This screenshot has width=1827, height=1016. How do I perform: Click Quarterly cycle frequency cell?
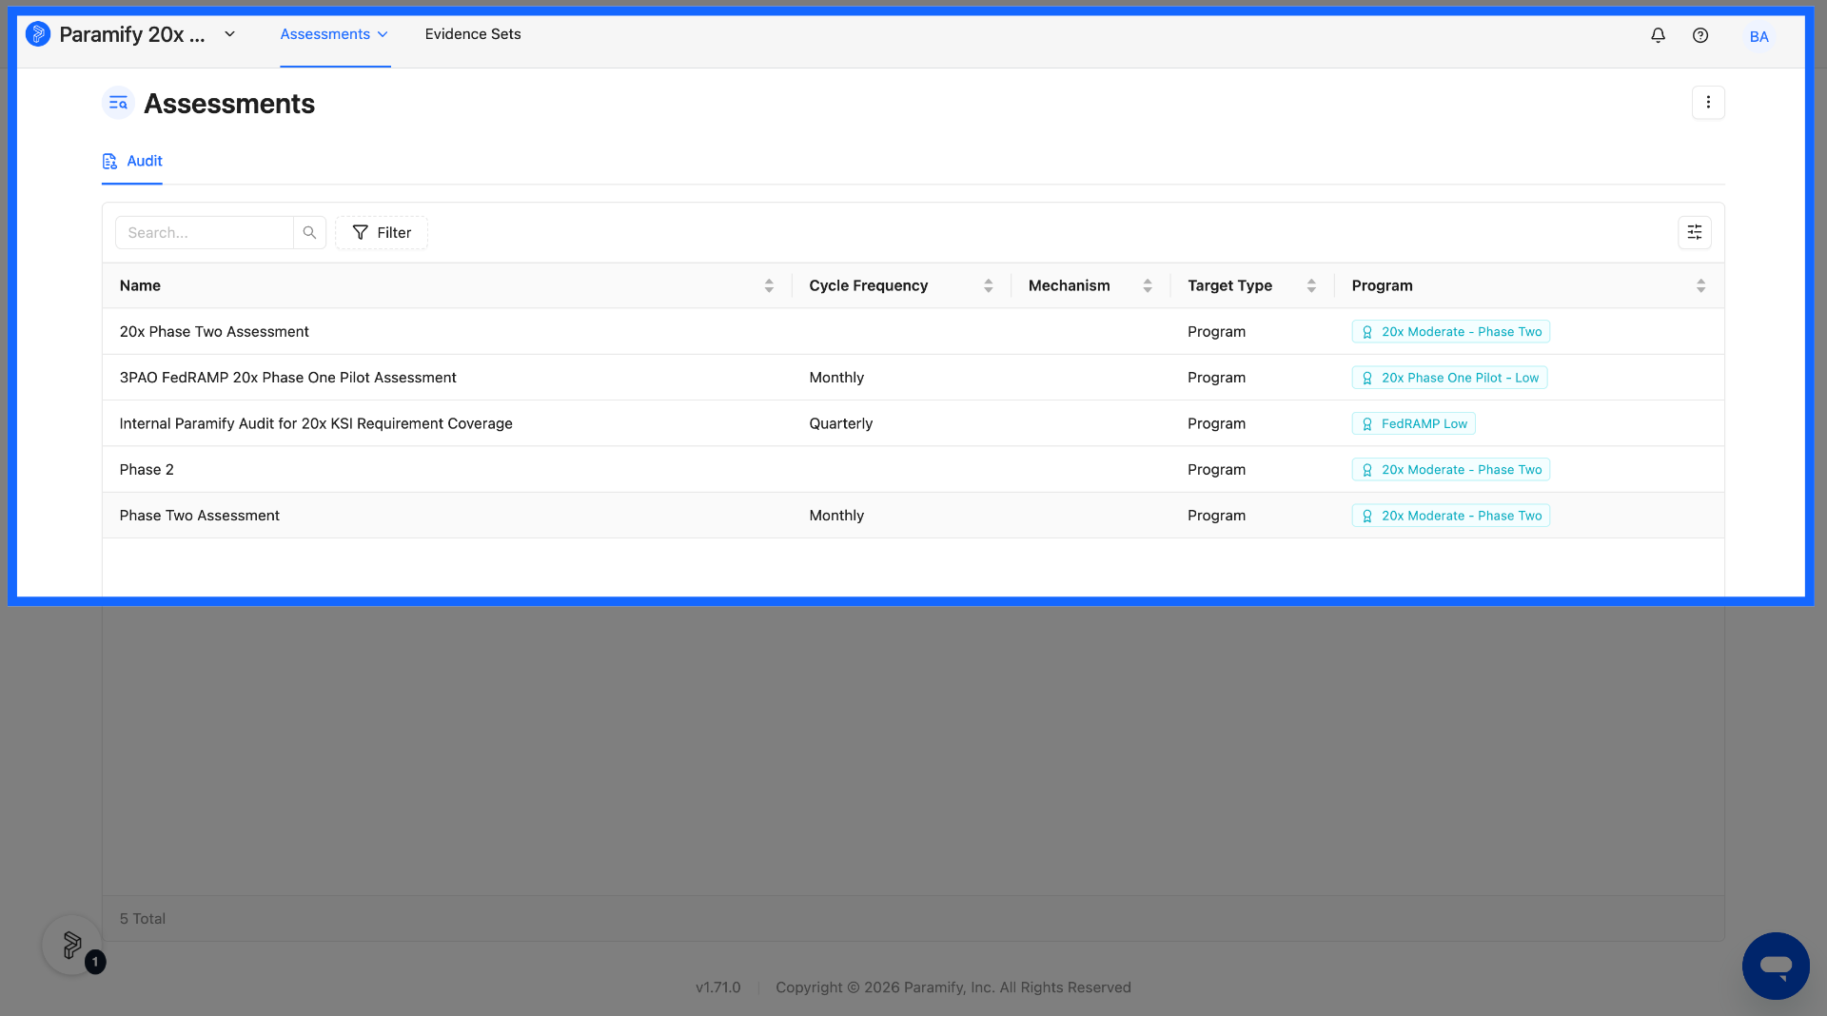pos(840,423)
